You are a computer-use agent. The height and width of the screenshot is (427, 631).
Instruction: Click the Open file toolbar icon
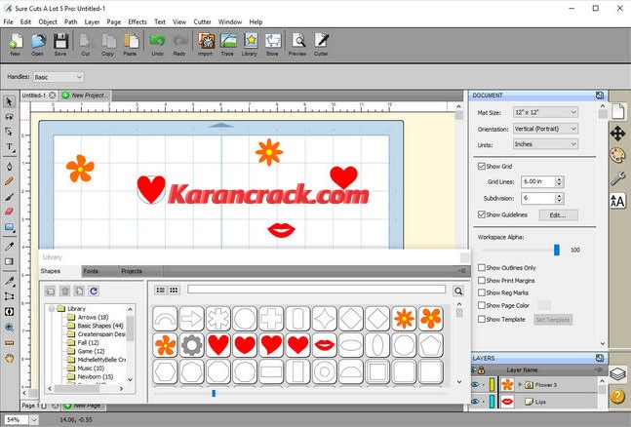38,44
